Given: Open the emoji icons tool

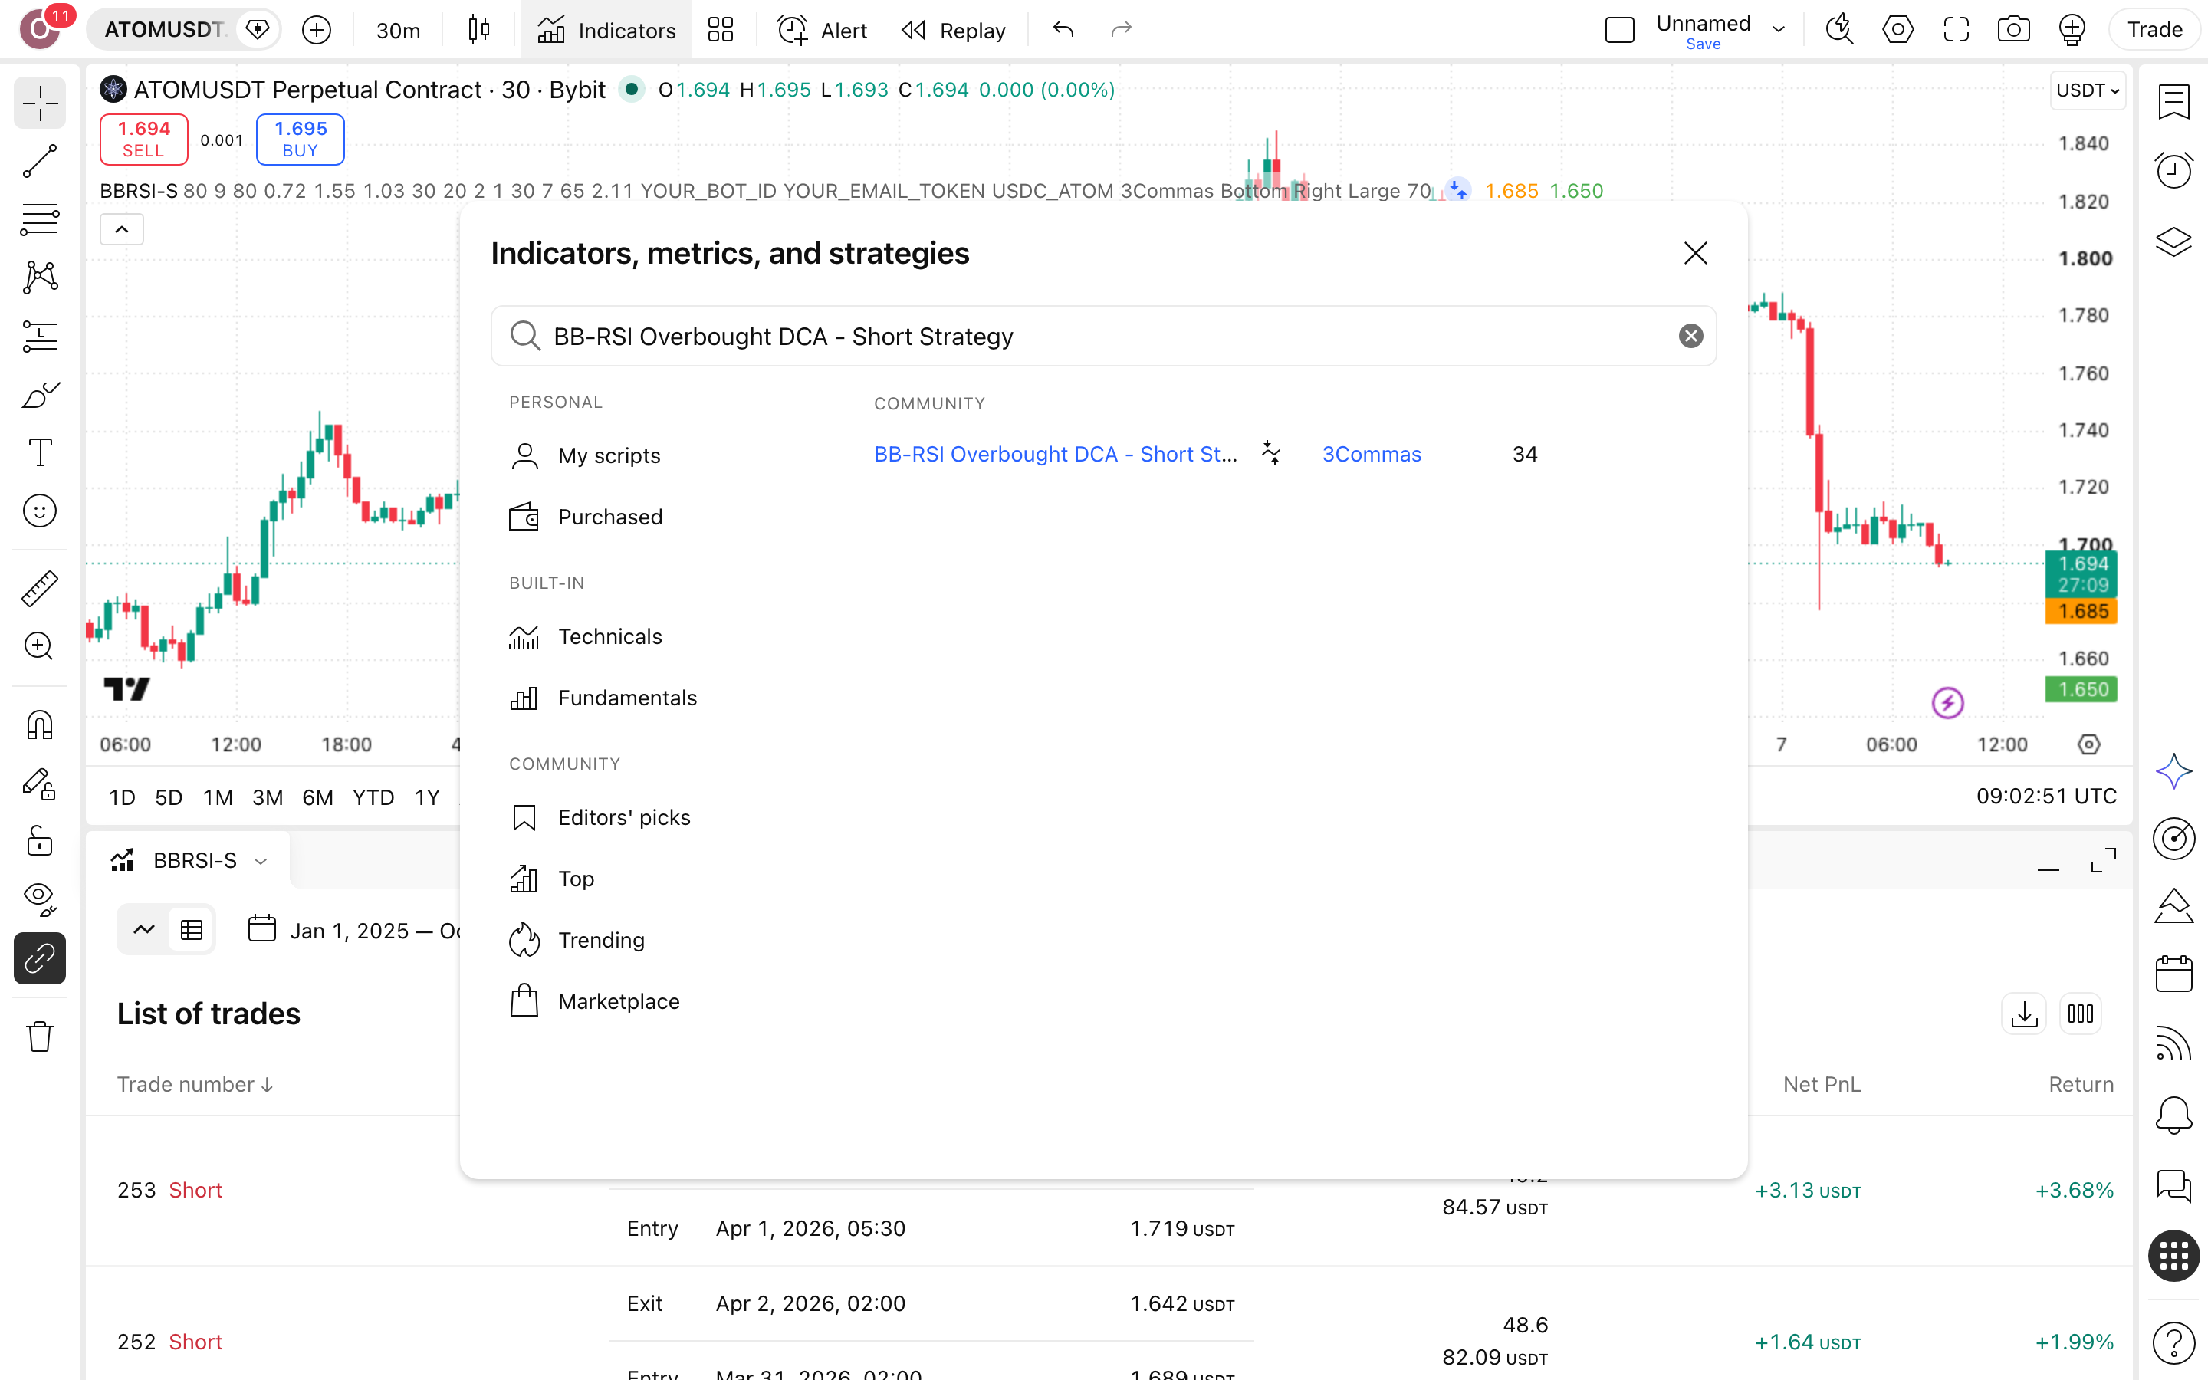Looking at the screenshot, I should [39, 511].
